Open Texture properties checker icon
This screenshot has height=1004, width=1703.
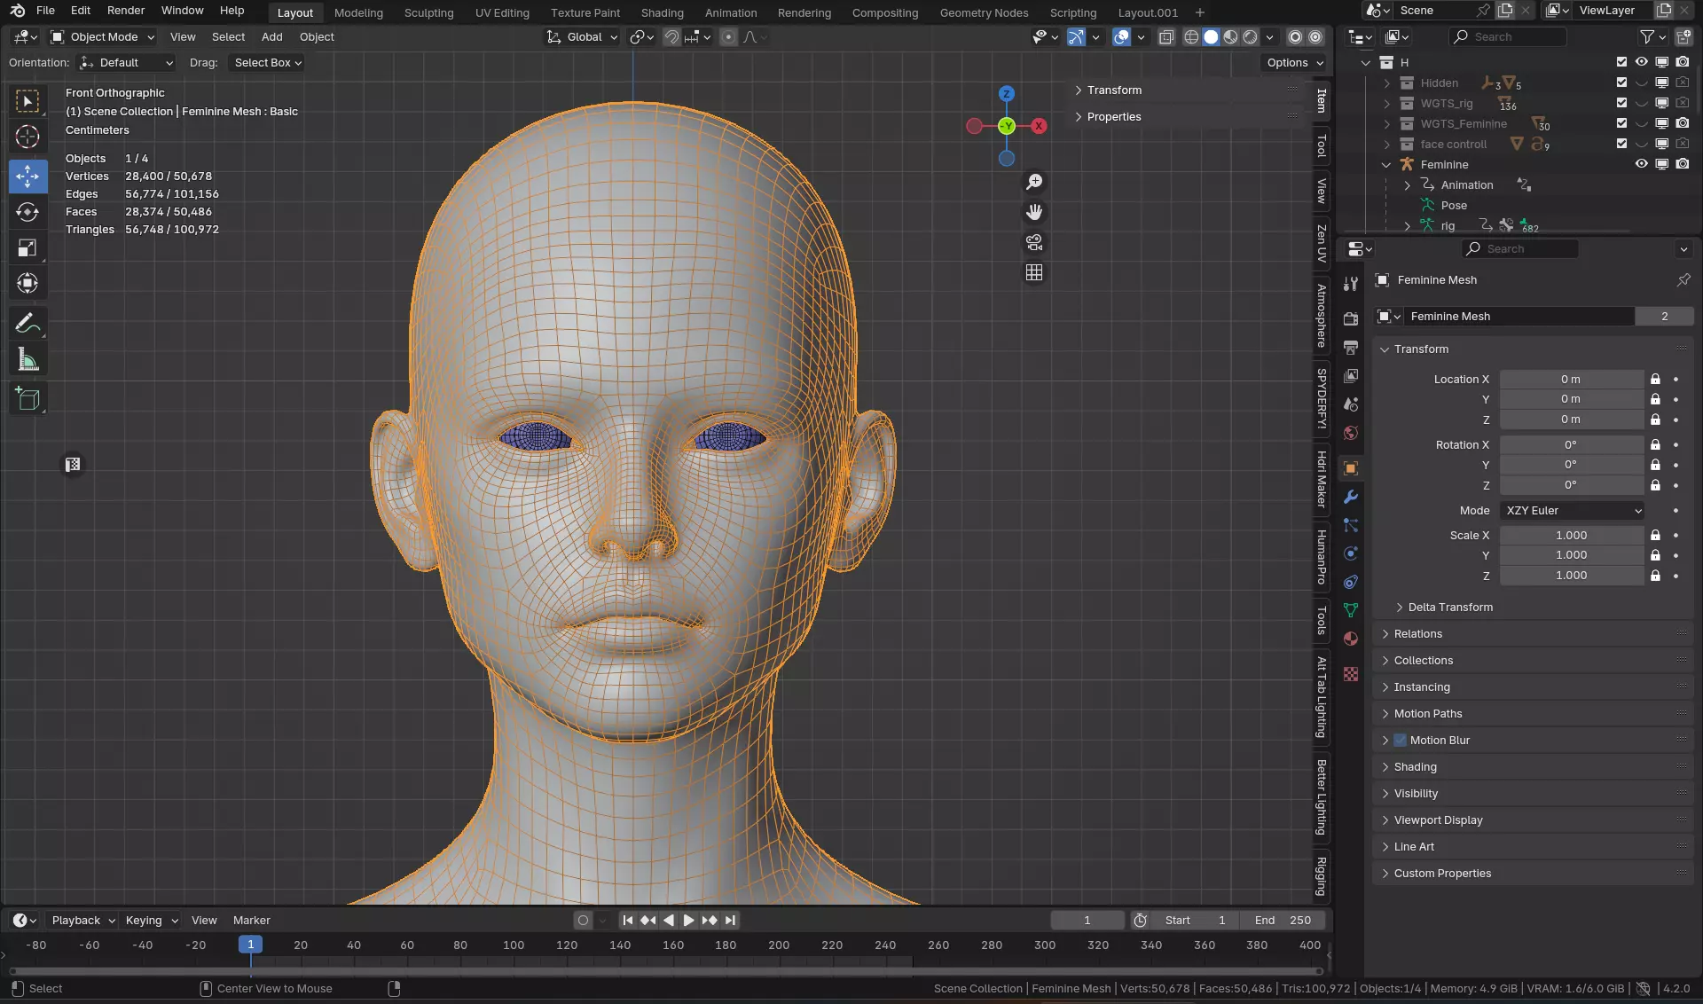[1350, 674]
